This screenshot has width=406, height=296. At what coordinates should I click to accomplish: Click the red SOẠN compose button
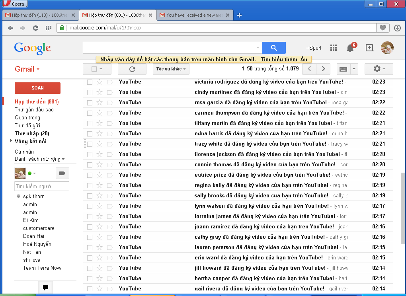pos(37,88)
